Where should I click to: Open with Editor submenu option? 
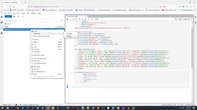pos(71,36)
